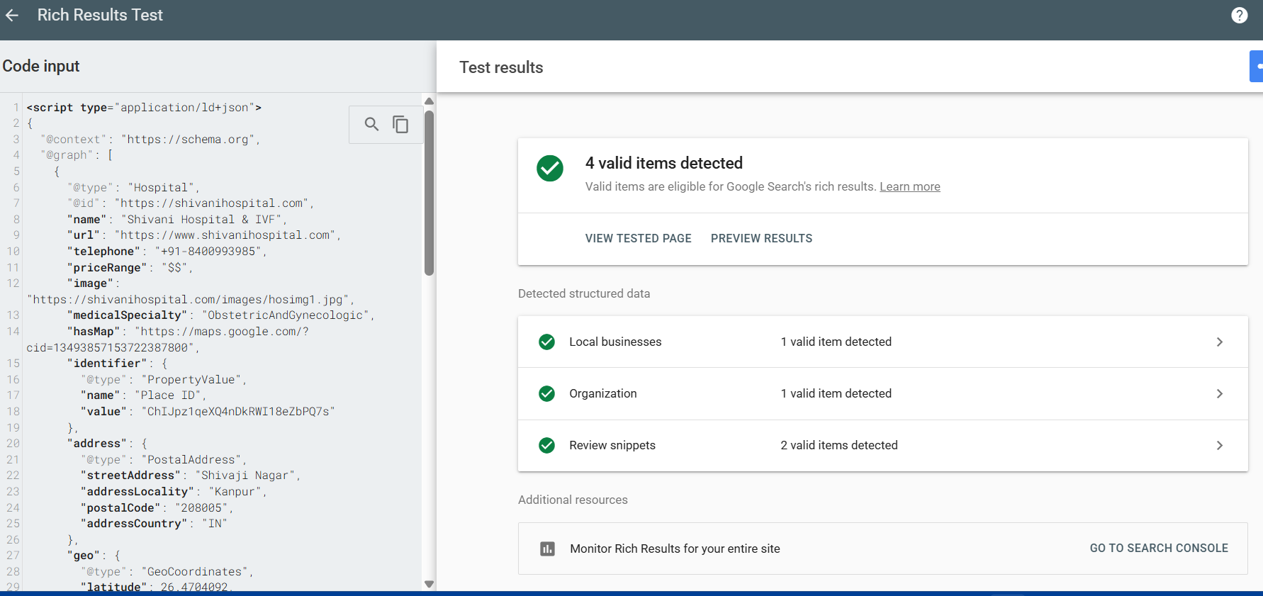This screenshot has height=596, width=1263.
Task: Click the script type application/ld+json line
Action: tap(144, 108)
